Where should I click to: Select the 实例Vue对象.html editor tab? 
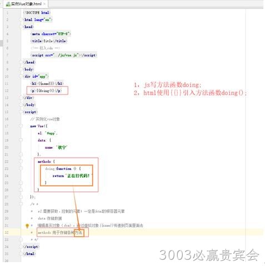coord(26,4)
